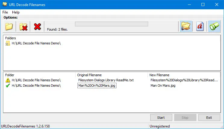Close the URL Decode Filenames window
This screenshot has width=224, height=129.
click(x=217, y=4)
